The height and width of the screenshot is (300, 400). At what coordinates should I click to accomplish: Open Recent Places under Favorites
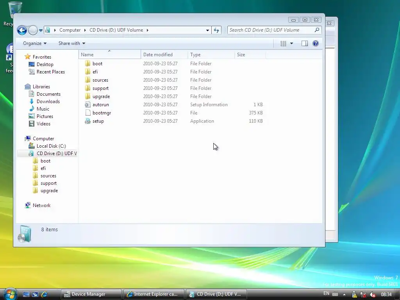point(50,72)
